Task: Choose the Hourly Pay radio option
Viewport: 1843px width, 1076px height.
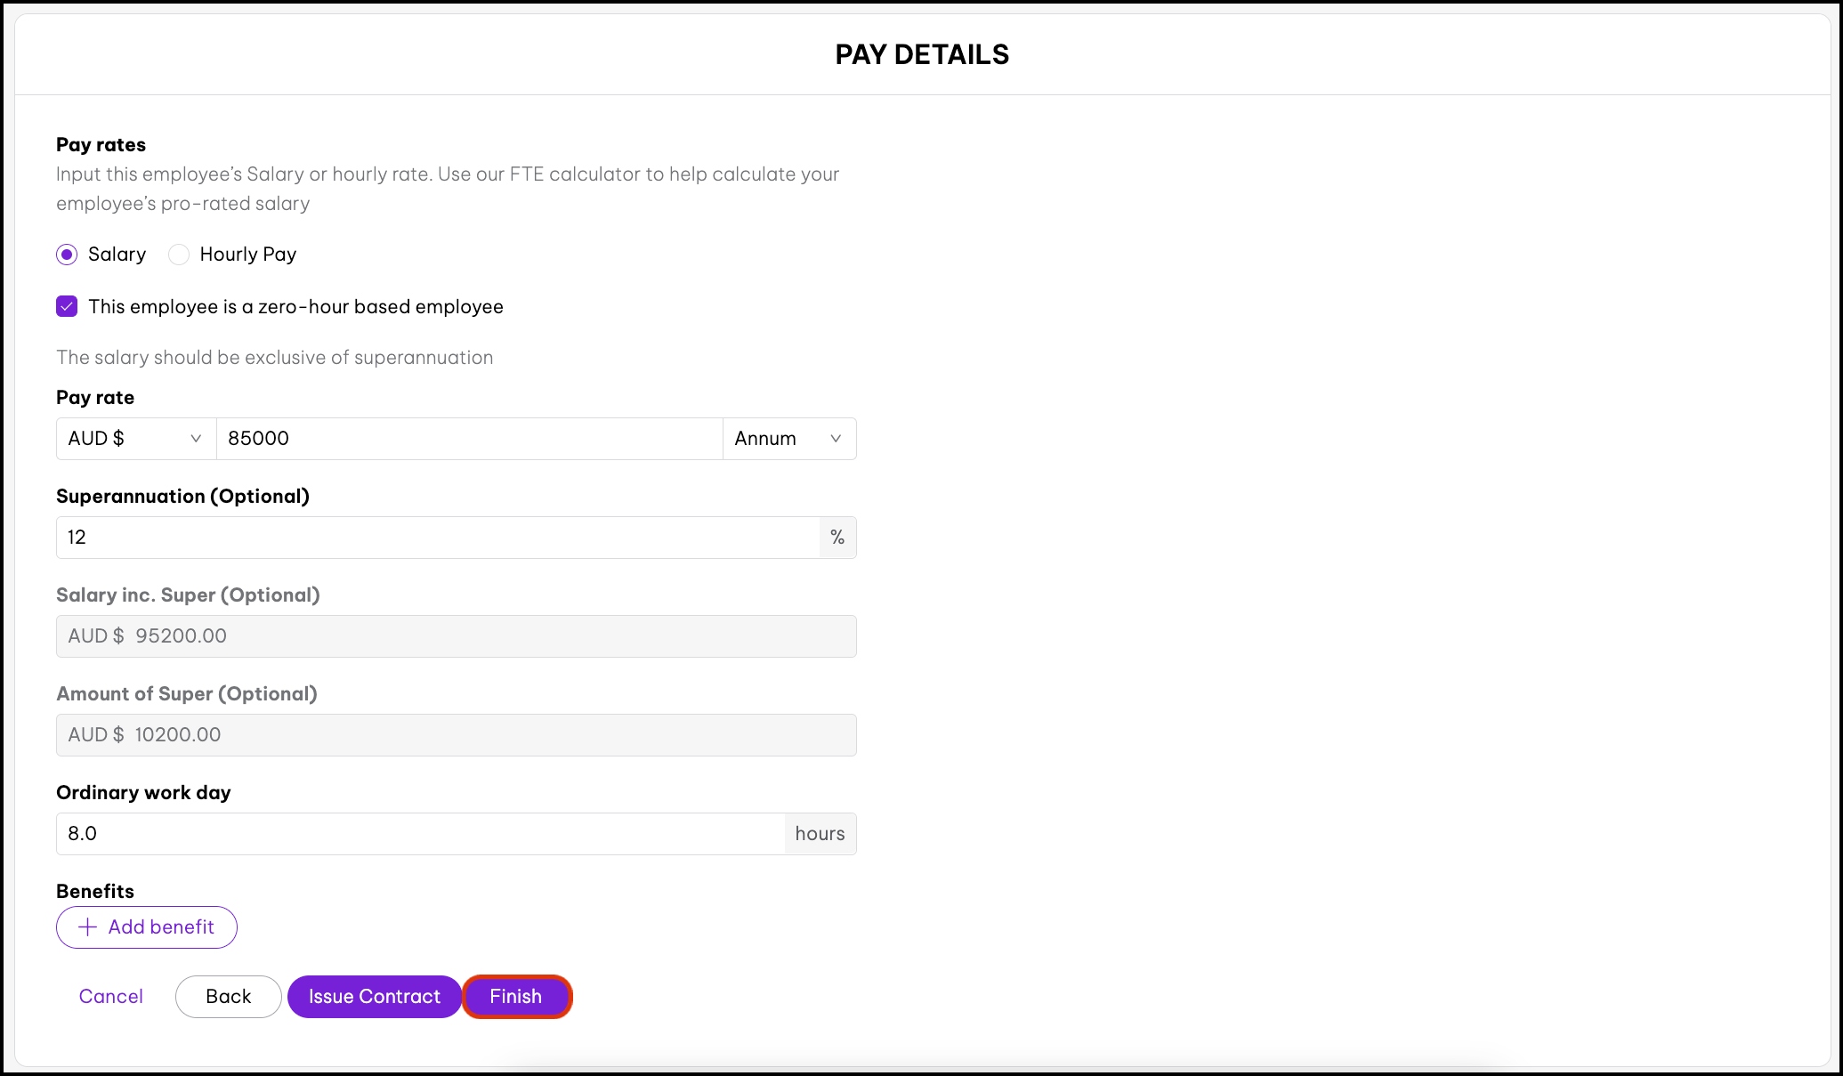Action: point(179,255)
